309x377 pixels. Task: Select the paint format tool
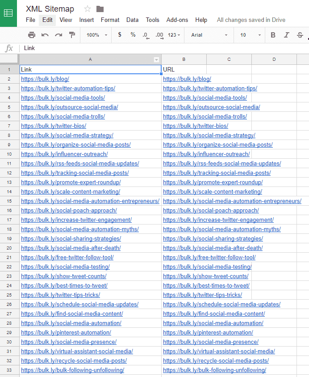tap(72, 35)
